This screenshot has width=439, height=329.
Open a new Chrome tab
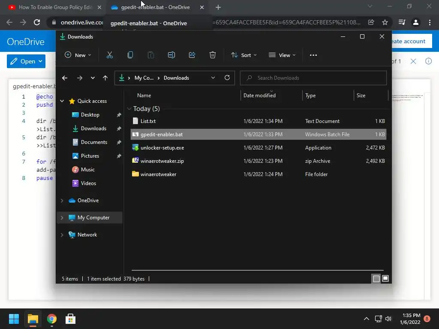tap(218, 8)
